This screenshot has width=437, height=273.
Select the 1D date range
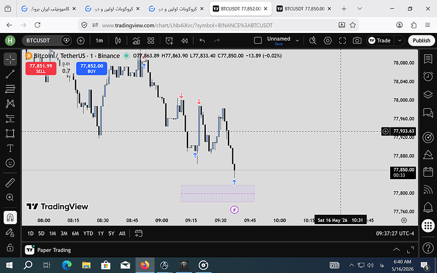point(30,233)
